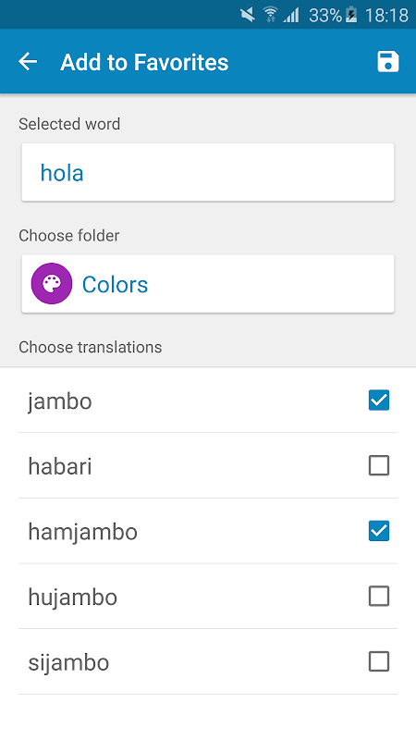Select the habari translation row
416x740 pixels.
[208, 466]
